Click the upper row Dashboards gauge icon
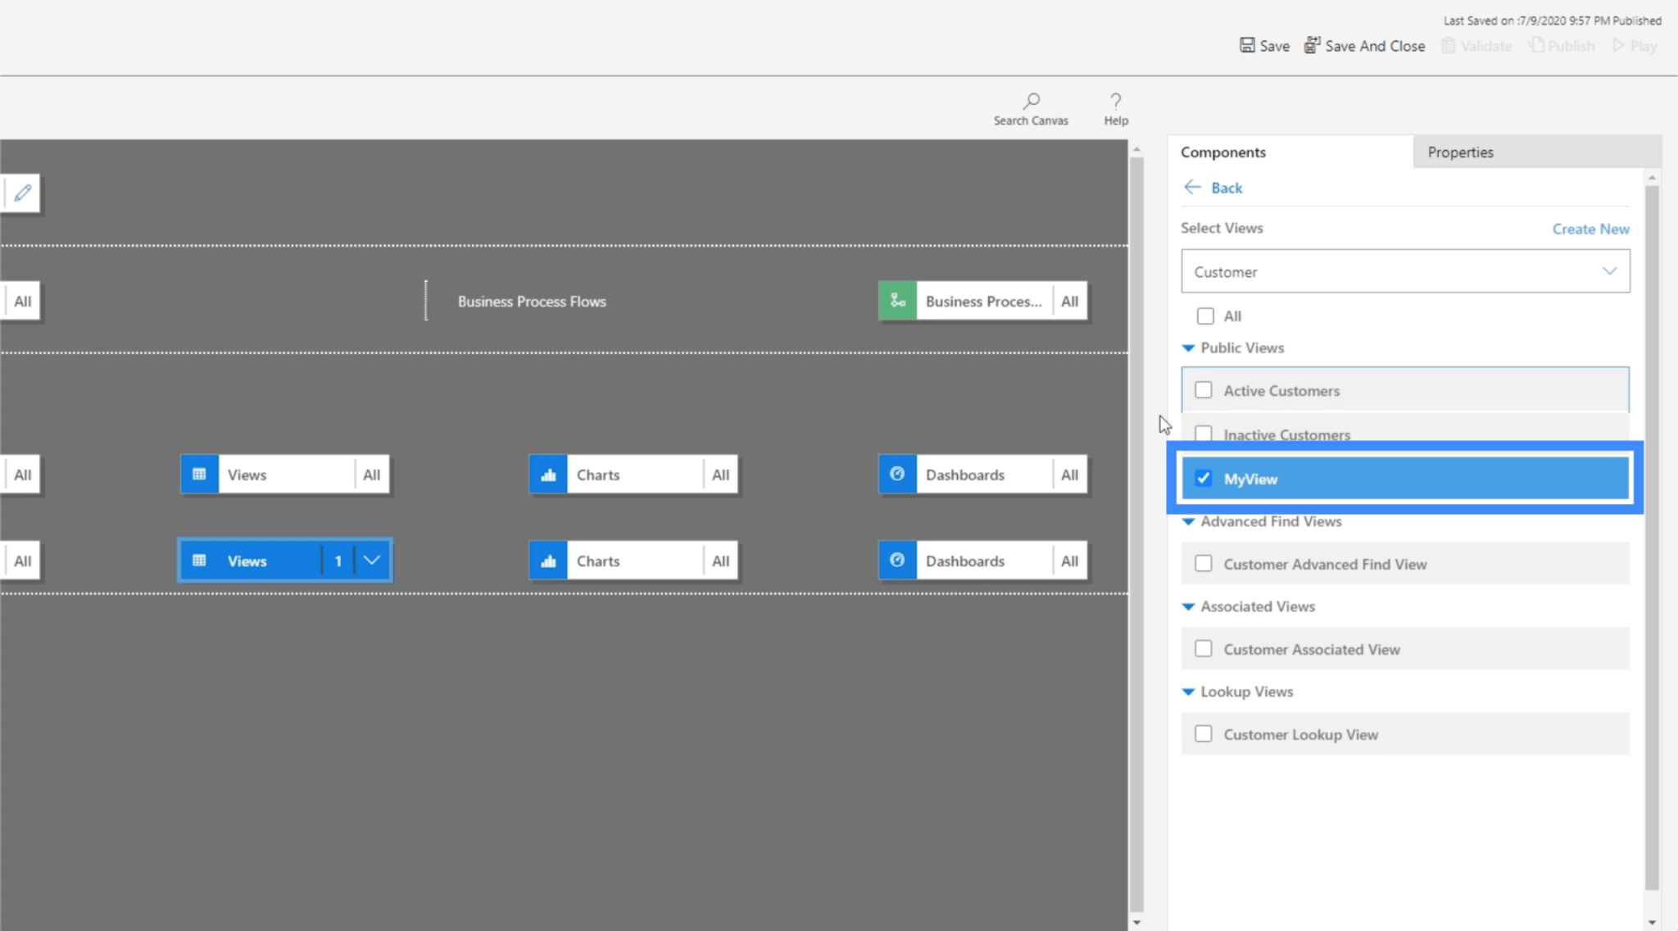 tap(897, 475)
